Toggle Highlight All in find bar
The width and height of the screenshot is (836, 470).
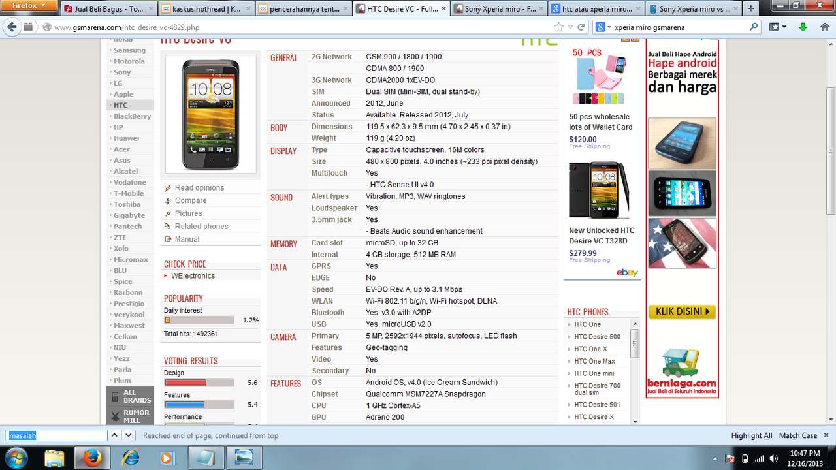[x=752, y=435]
